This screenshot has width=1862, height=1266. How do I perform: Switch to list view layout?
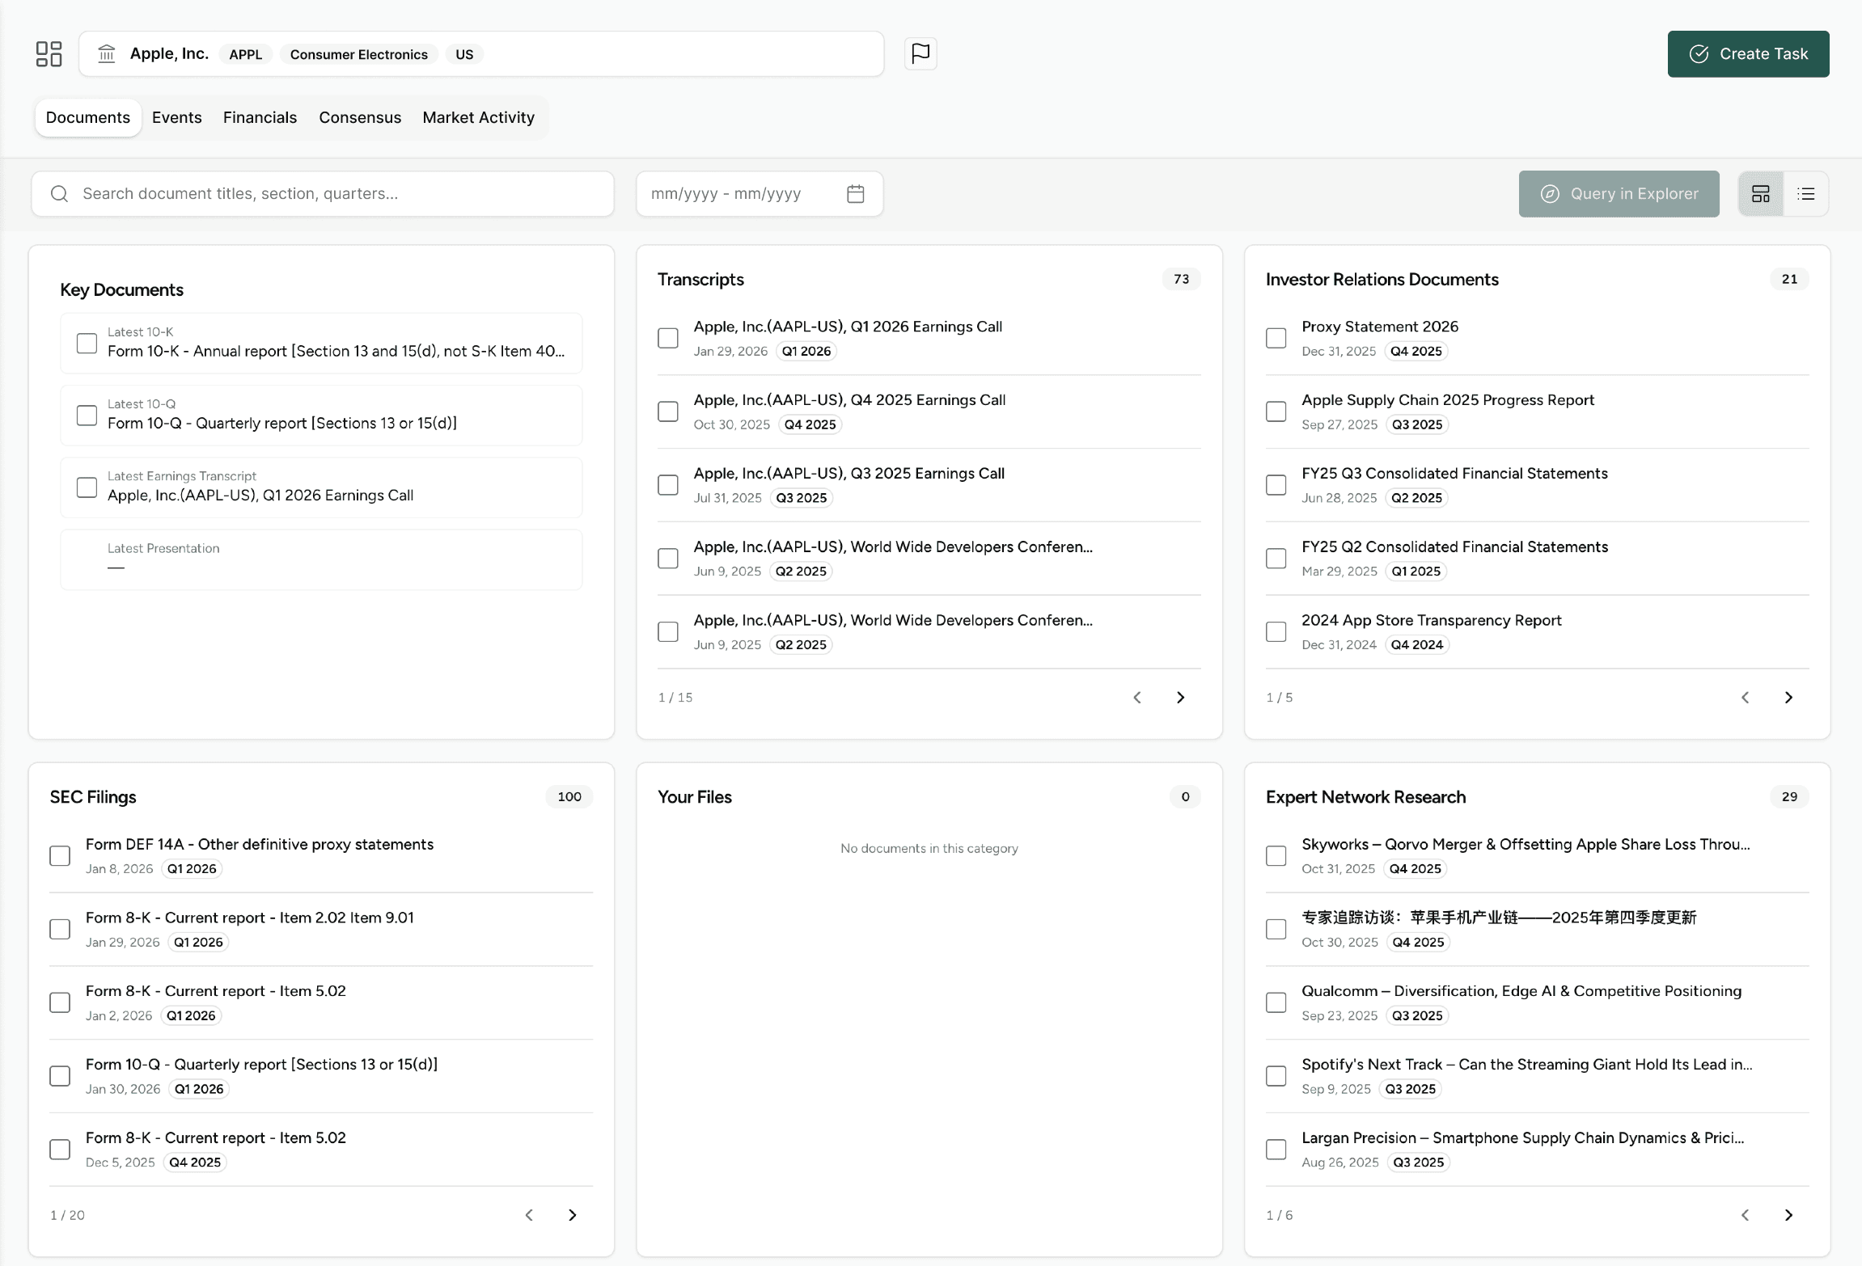pyautogui.click(x=1806, y=194)
